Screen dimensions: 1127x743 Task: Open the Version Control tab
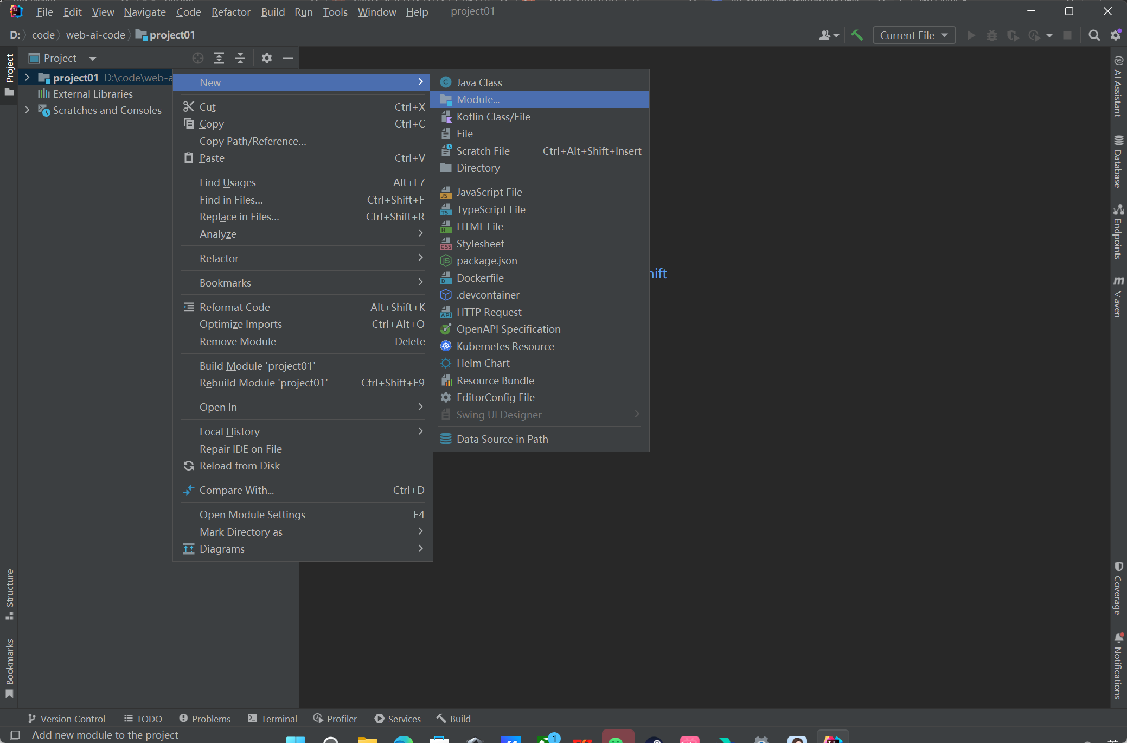(x=66, y=719)
